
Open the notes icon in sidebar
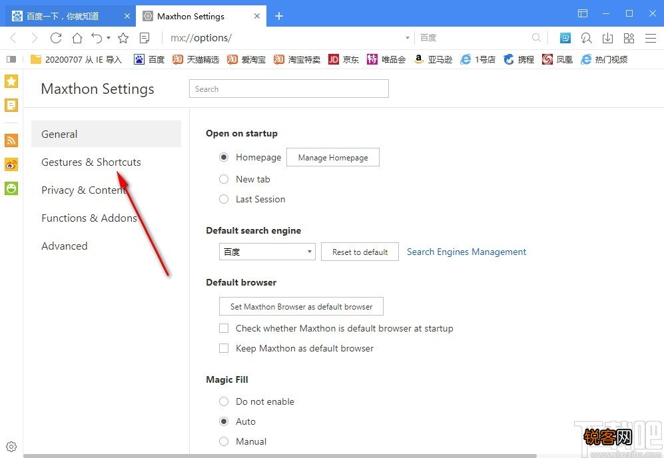(11, 105)
